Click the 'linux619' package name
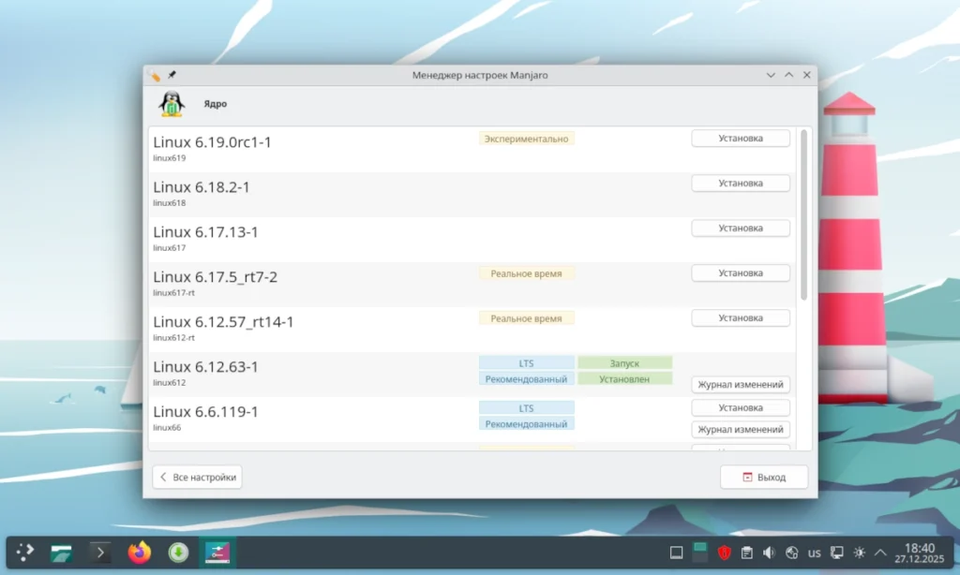960x575 pixels. coord(169,158)
